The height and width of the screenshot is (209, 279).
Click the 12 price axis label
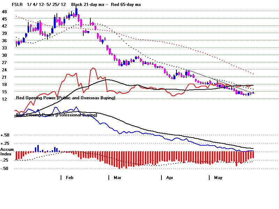4,99
